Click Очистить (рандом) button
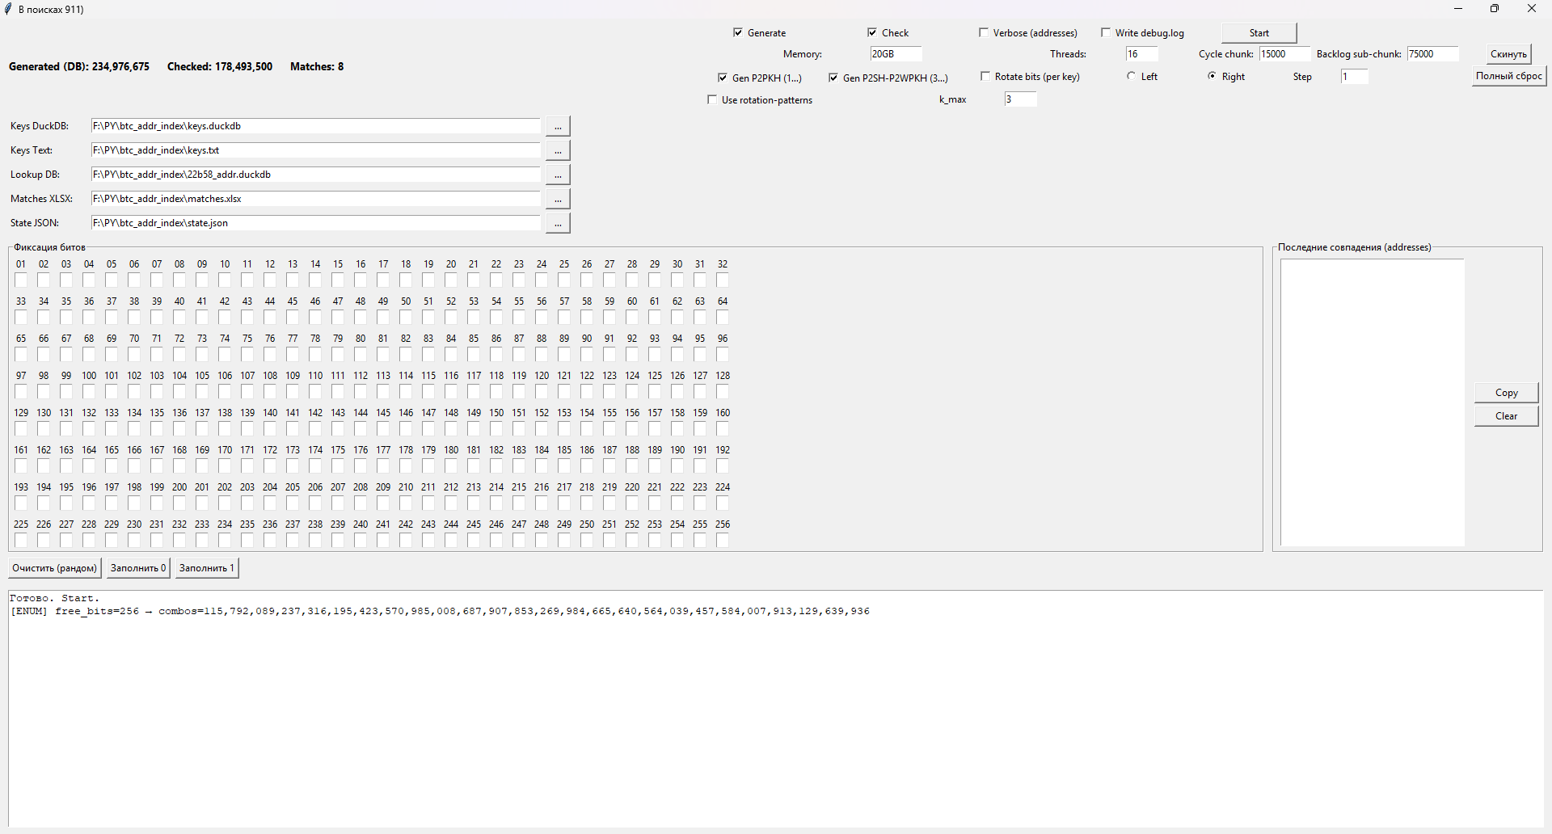Image resolution: width=1552 pixels, height=834 pixels. click(x=55, y=568)
